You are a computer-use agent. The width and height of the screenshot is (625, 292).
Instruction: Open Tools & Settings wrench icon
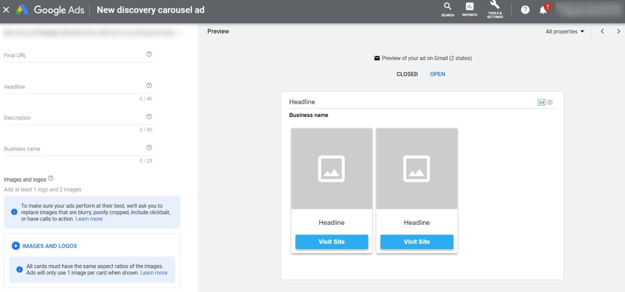(x=495, y=9)
